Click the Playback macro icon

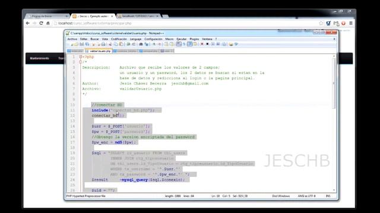point(213,44)
